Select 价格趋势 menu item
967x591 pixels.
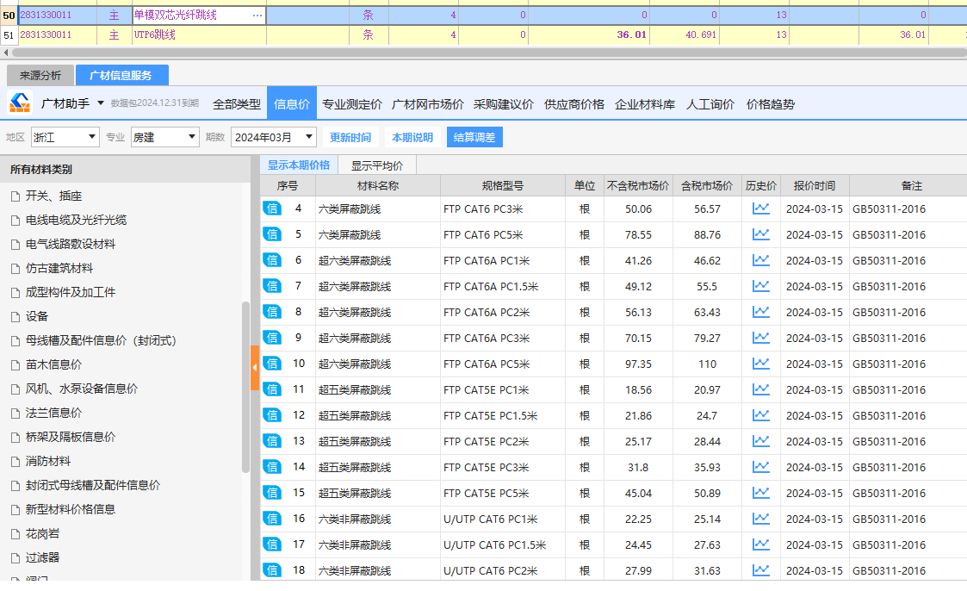pos(771,104)
